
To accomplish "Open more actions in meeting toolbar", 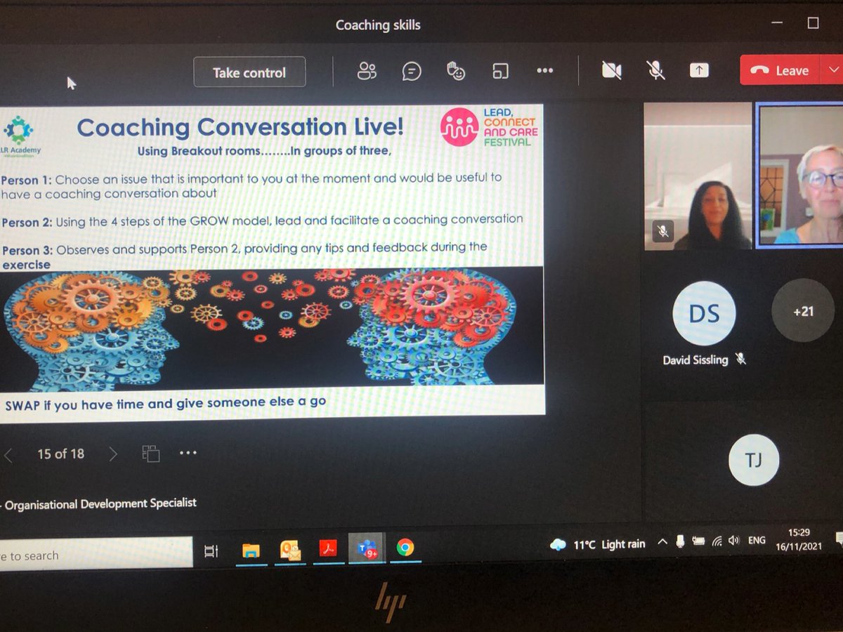I will coord(544,70).
